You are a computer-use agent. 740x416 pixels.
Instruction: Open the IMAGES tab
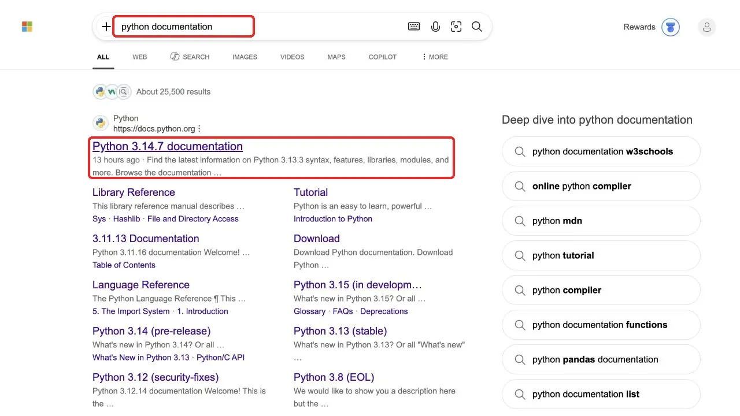tap(245, 57)
